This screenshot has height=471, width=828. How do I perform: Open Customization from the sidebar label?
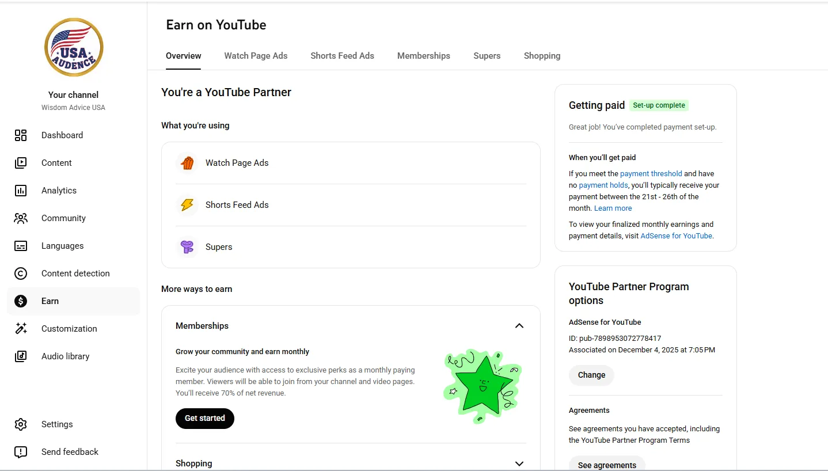tap(69, 329)
